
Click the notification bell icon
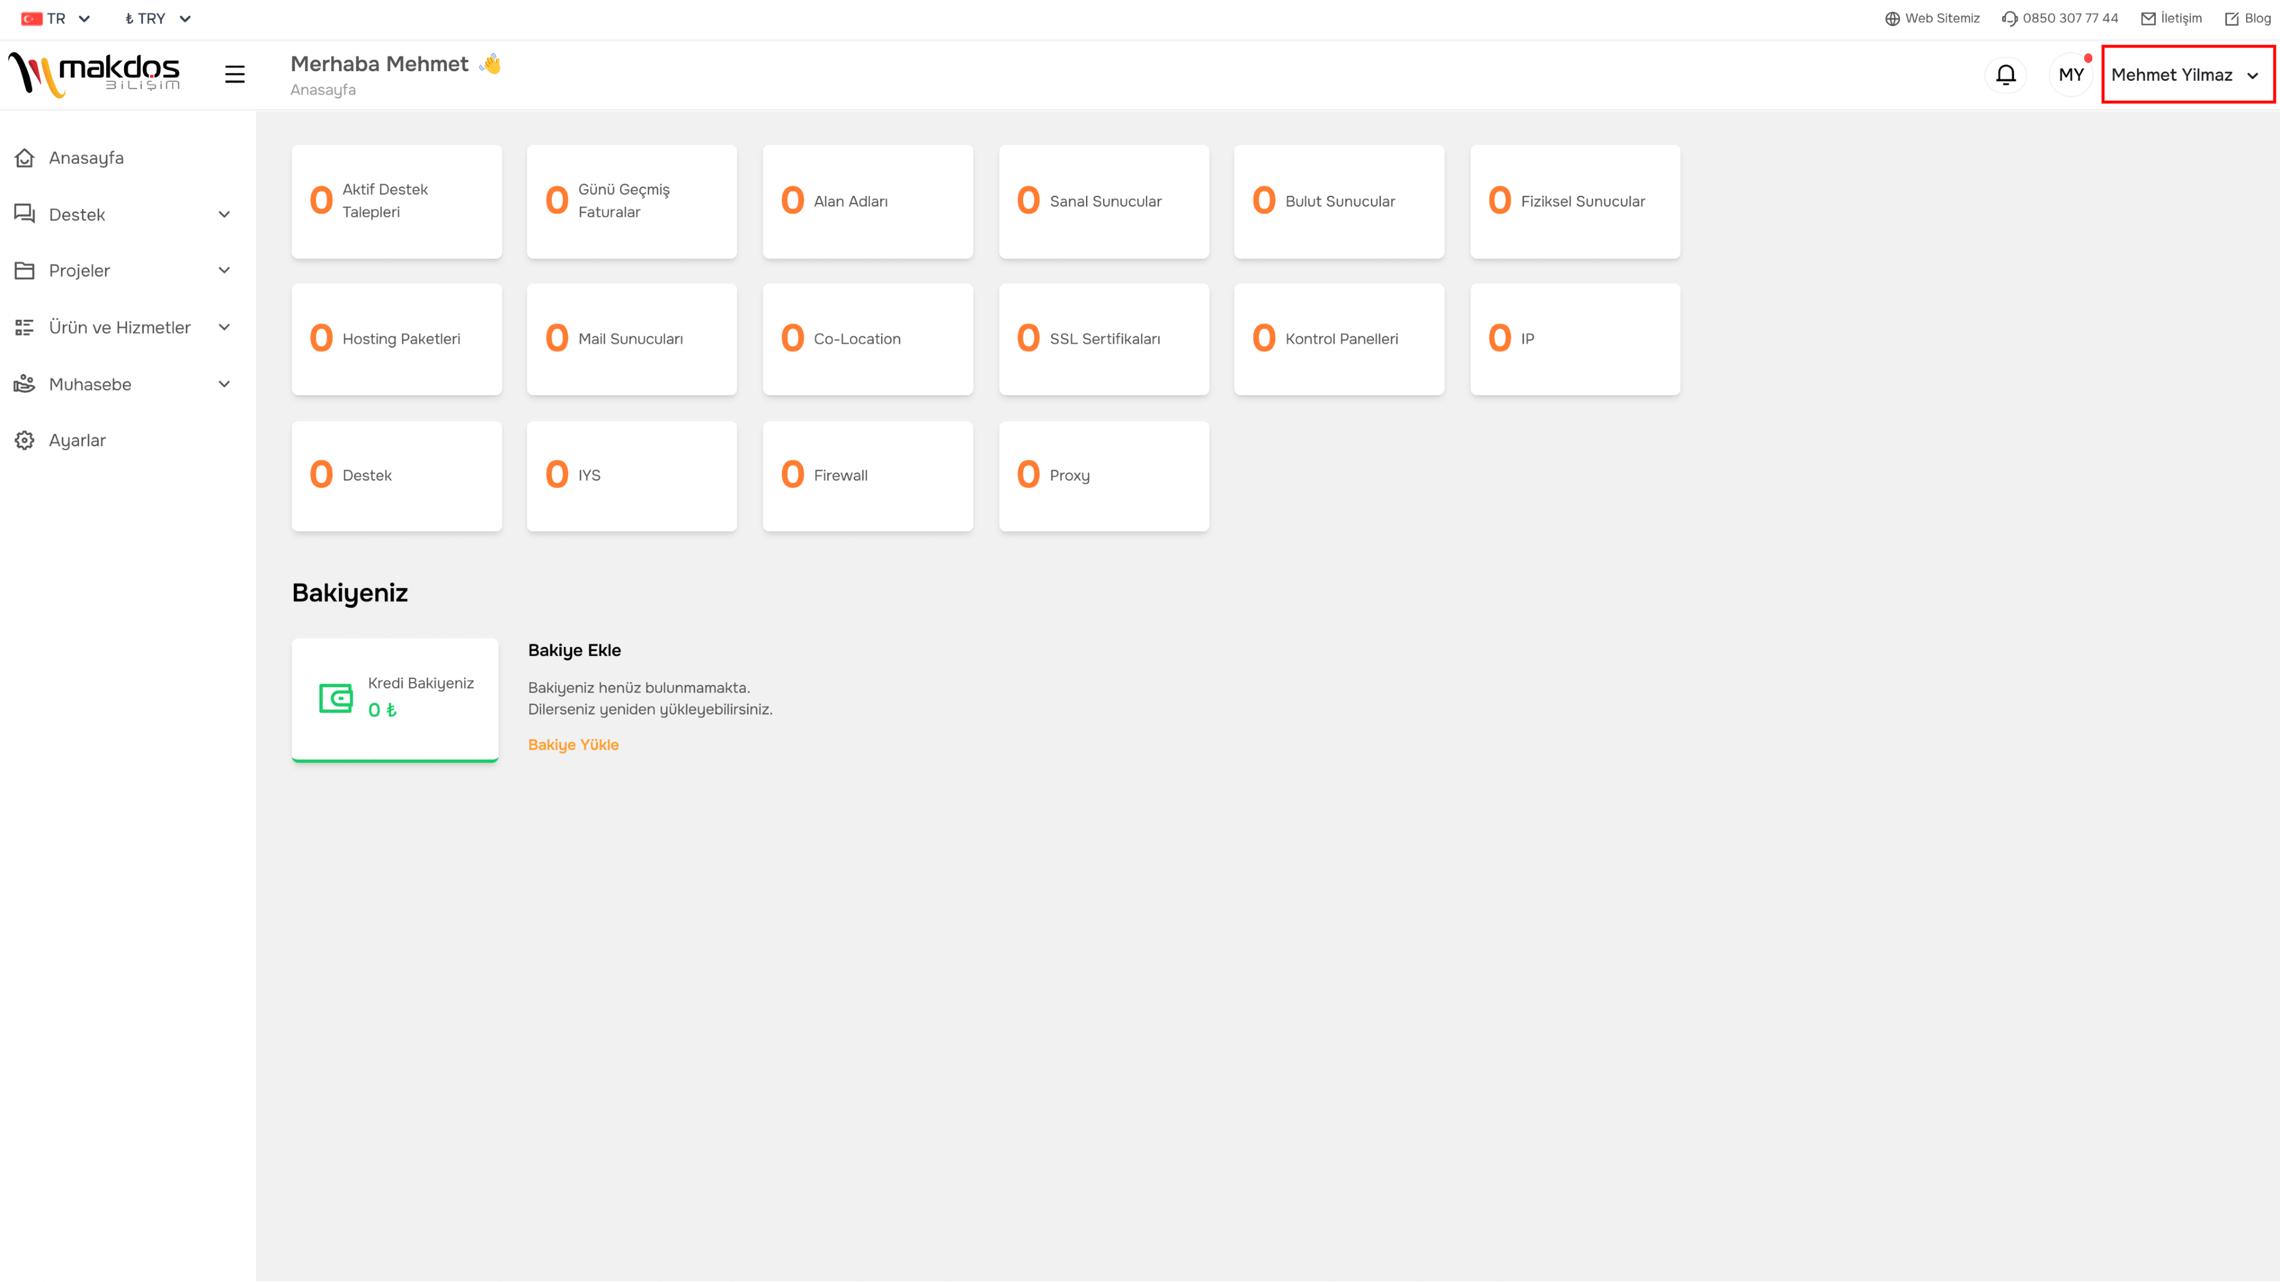[2006, 74]
